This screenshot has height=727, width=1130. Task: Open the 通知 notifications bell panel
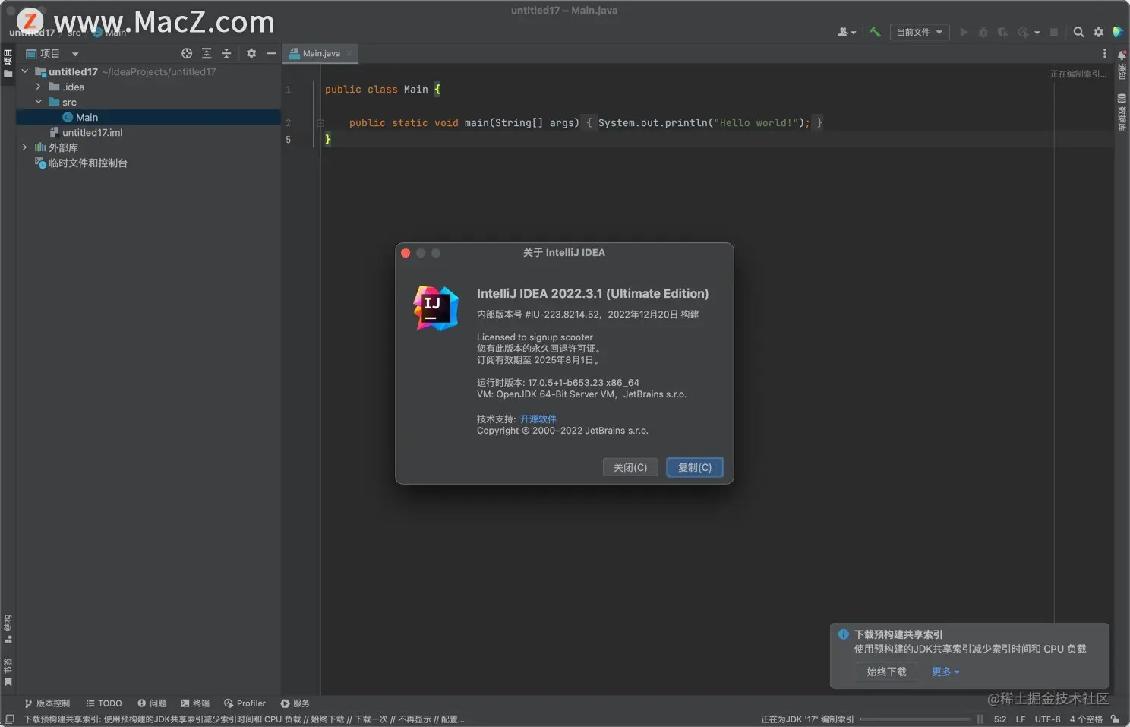coord(1122,65)
